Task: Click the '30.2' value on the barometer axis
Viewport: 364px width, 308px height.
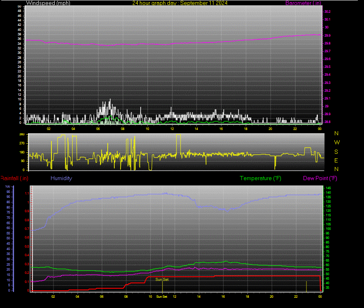Action: pos(327,12)
